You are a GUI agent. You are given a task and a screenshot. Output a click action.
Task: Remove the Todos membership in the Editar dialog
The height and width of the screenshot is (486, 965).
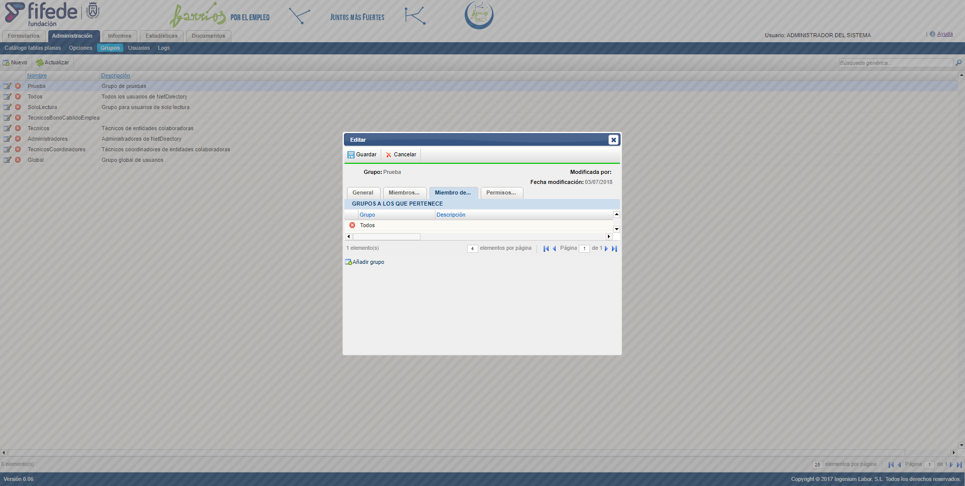(352, 225)
